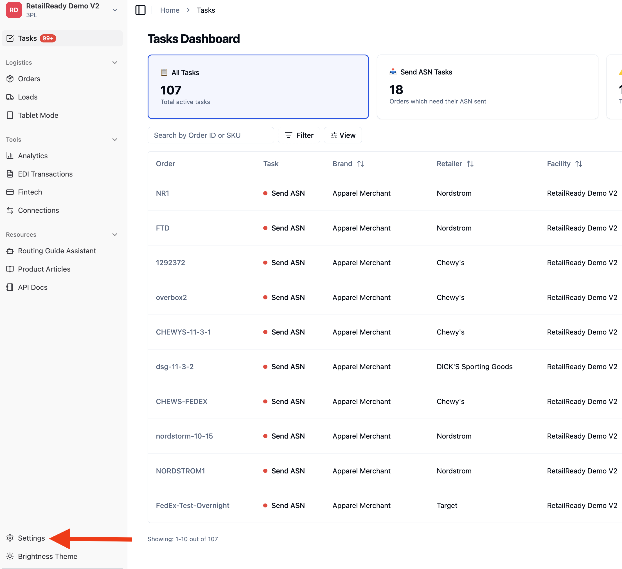Toggle the sidebar panel icon
Viewport: 622px width, 569px height.
[140, 10]
